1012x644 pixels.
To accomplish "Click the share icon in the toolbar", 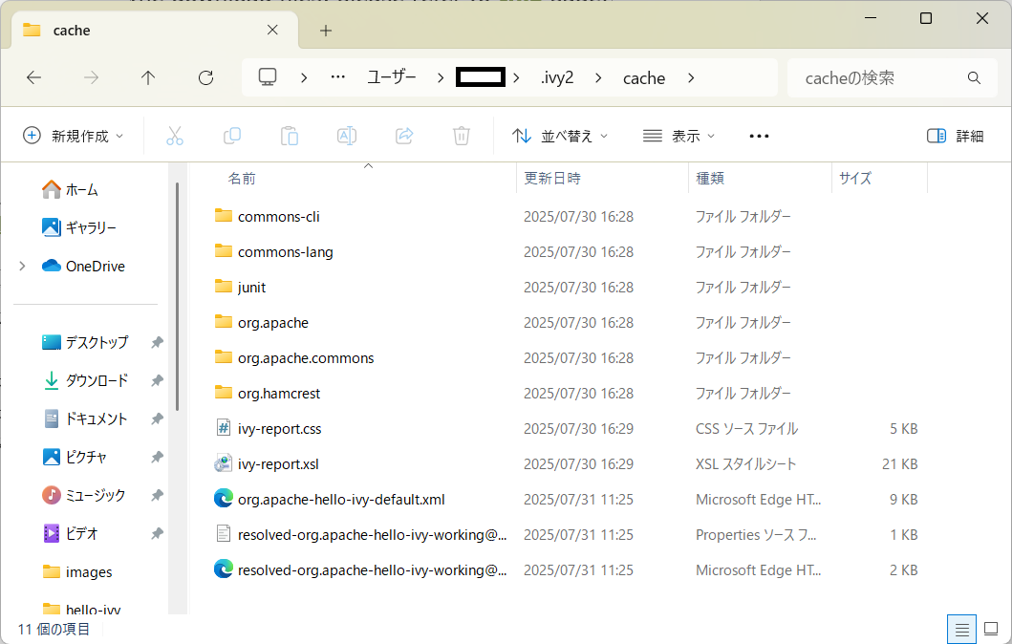I will 404,136.
